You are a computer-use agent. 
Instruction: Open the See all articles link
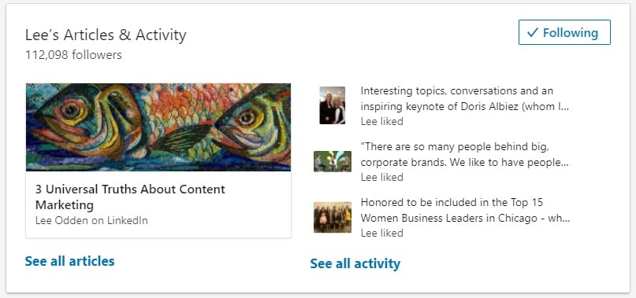tap(70, 261)
